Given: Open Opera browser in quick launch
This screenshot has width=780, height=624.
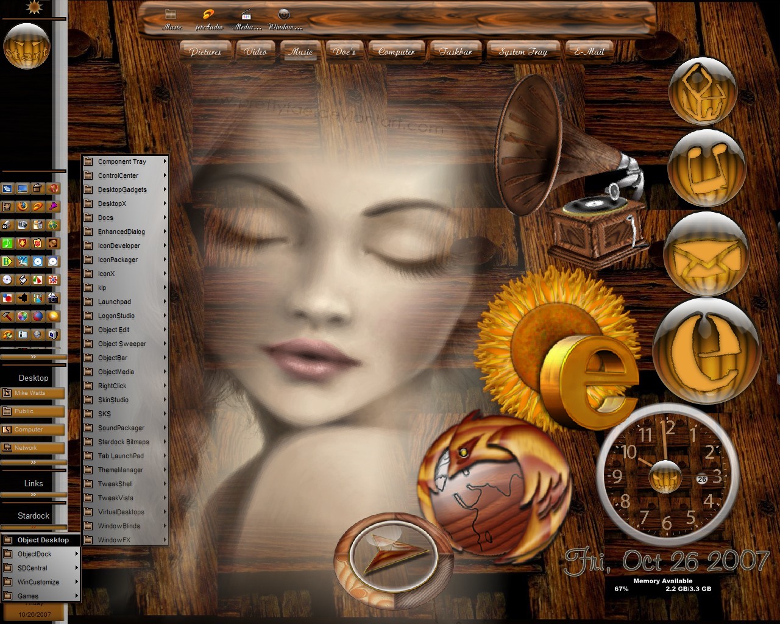Looking at the screenshot, I should 53,188.
